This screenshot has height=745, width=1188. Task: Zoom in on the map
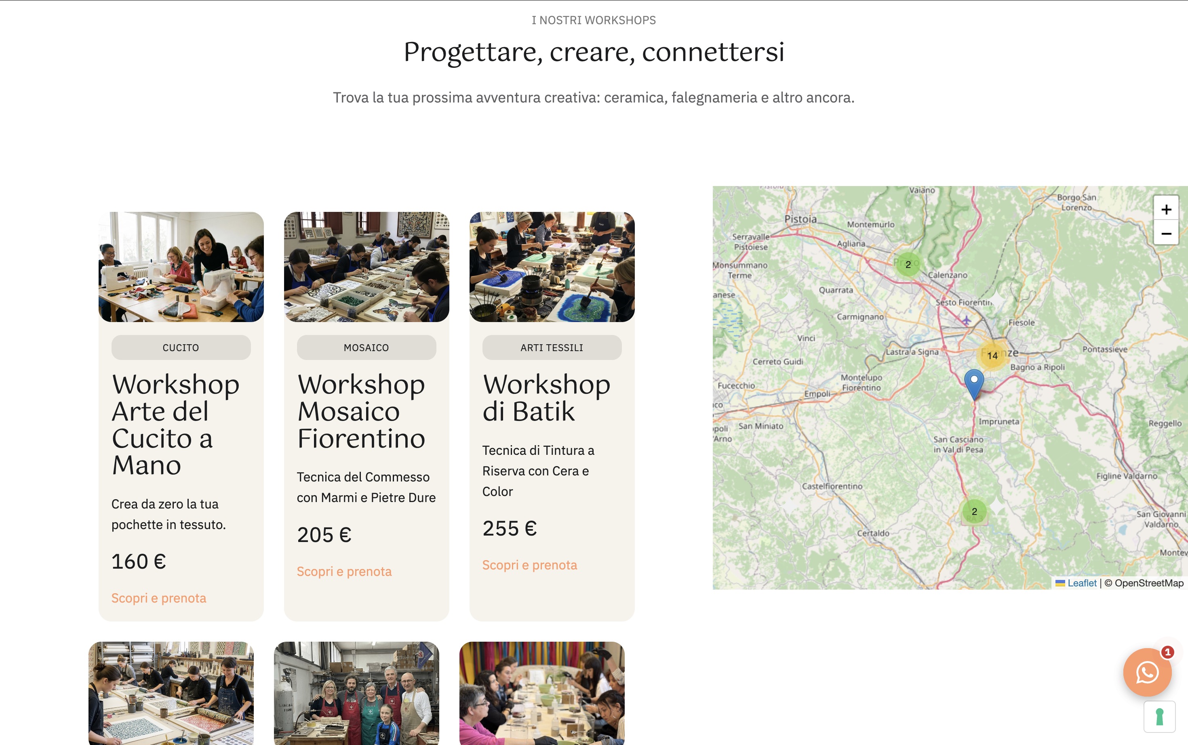tap(1166, 209)
